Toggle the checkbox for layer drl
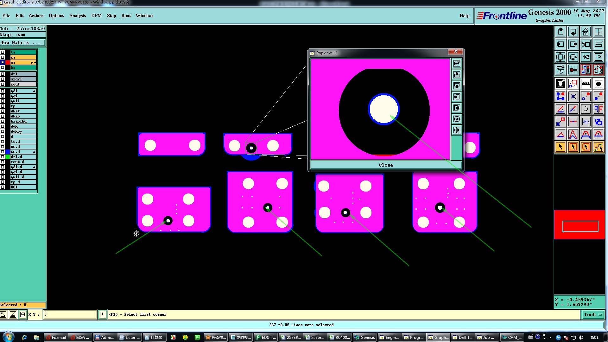Viewport: 608px width, 342px height. click(x=3, y=74)
